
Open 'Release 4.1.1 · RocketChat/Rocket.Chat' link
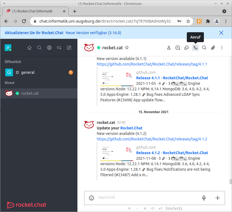click(172, 78)
